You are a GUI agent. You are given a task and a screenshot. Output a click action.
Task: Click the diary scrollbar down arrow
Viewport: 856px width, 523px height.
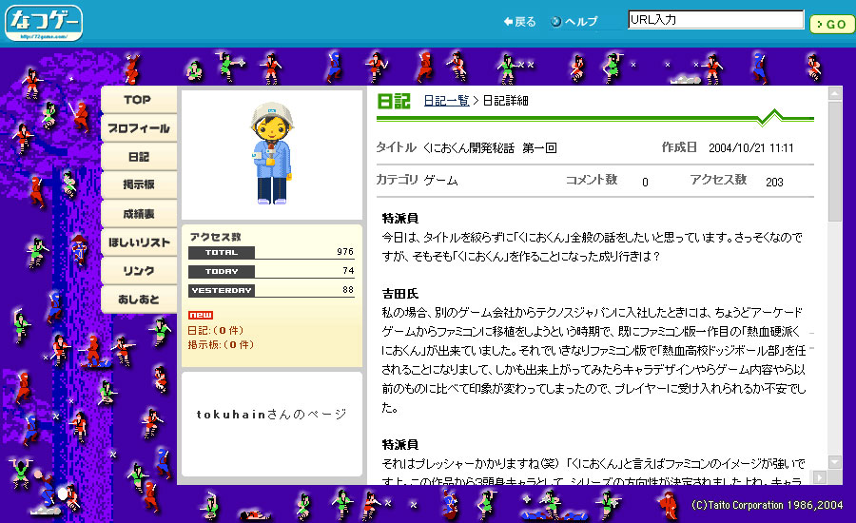tap(834, 462)
